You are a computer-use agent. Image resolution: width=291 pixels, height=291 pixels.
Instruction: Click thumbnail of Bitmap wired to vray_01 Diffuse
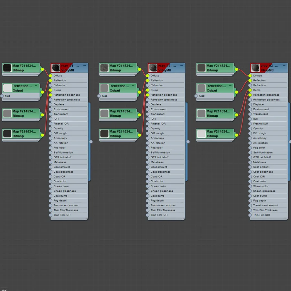(7, 68)
